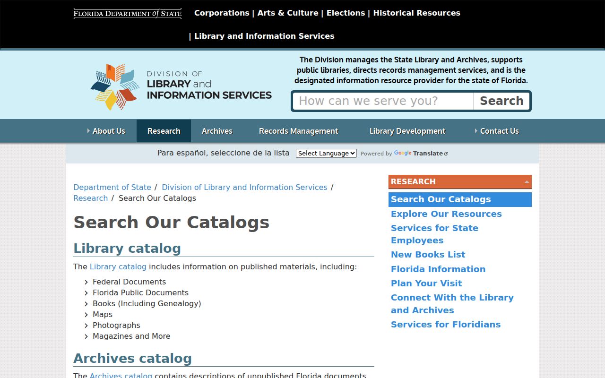The width and height of the screenshot is (605, 378).
Task: Visit the Arts & Culture link
Action: [288, 13]
